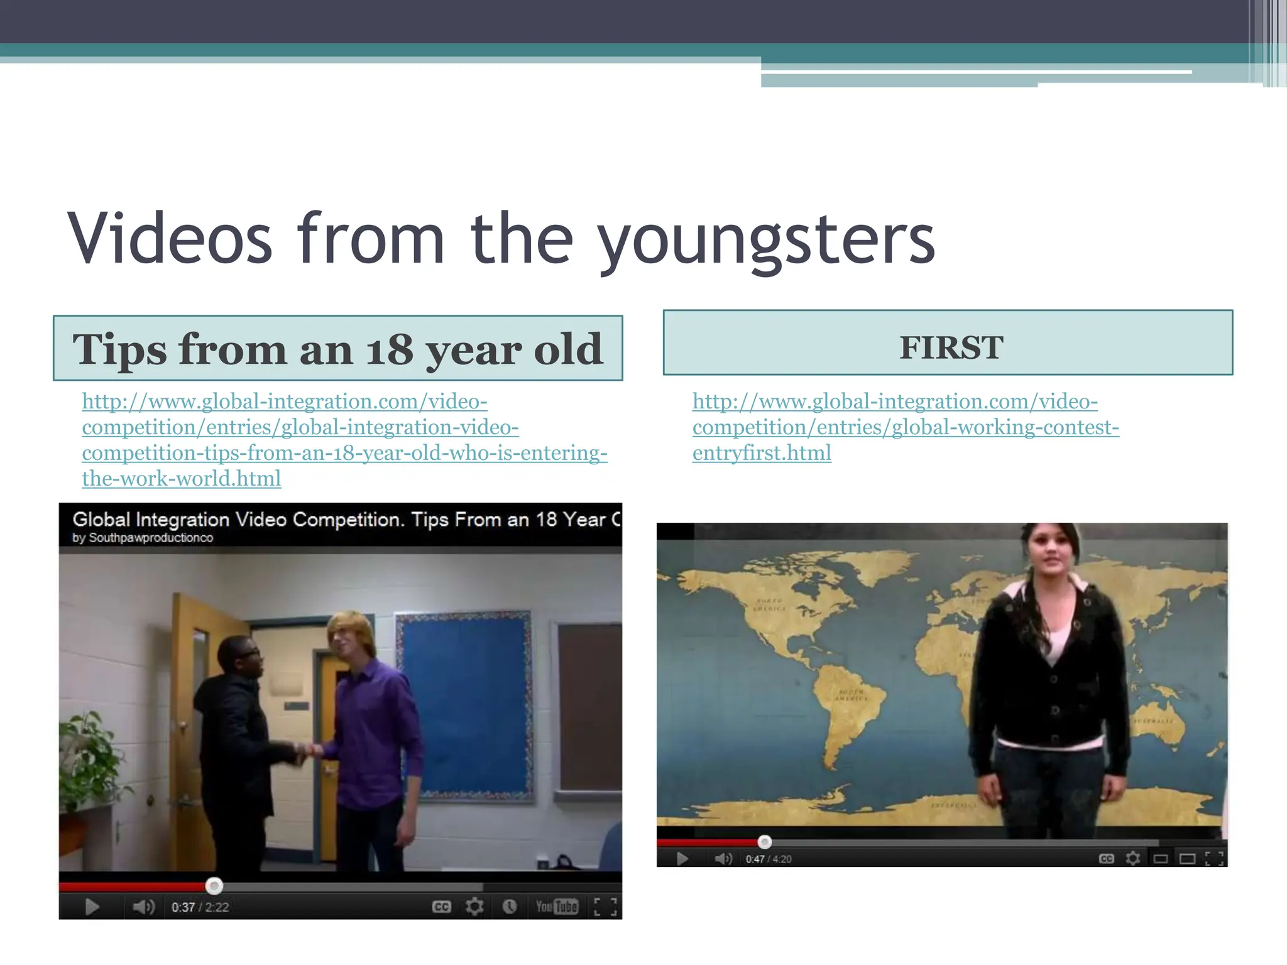
Task: Open the global-working-contest-entryfirst link
Action: (x=906, y=427)
